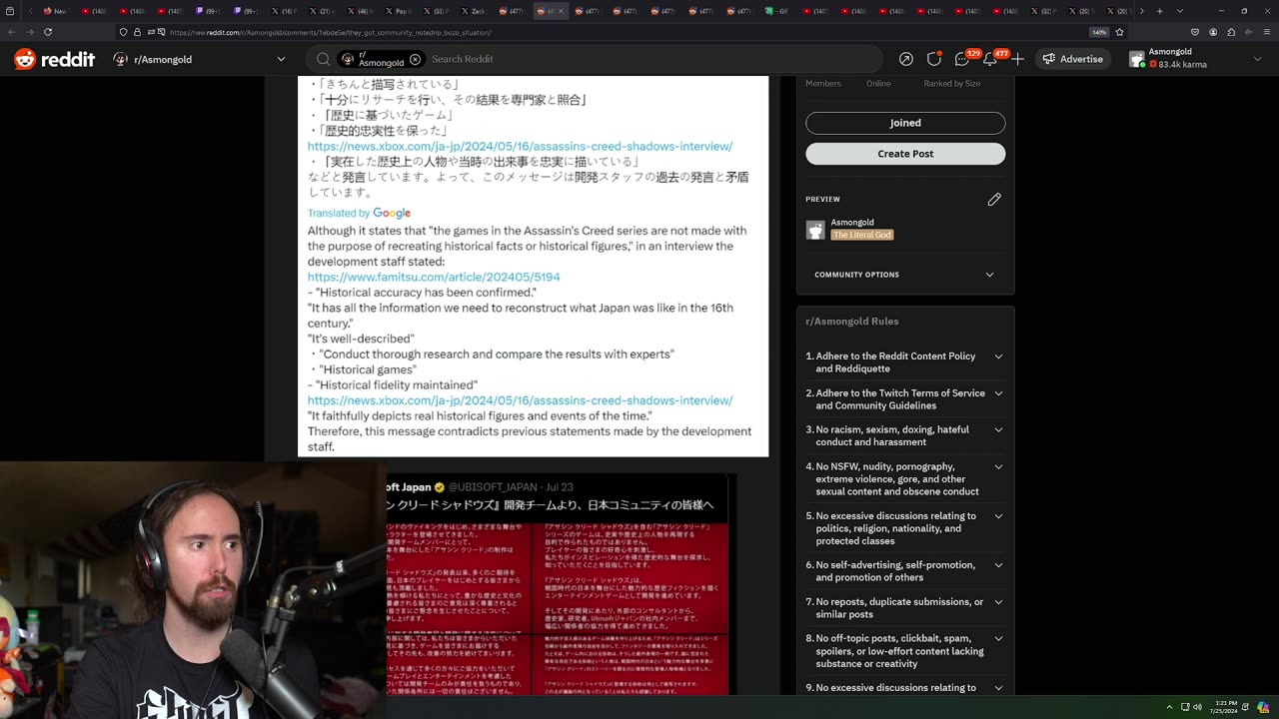Screen dimensions: 1279x719
Task: Open the network tray icon
Action: click(1183, 707)
